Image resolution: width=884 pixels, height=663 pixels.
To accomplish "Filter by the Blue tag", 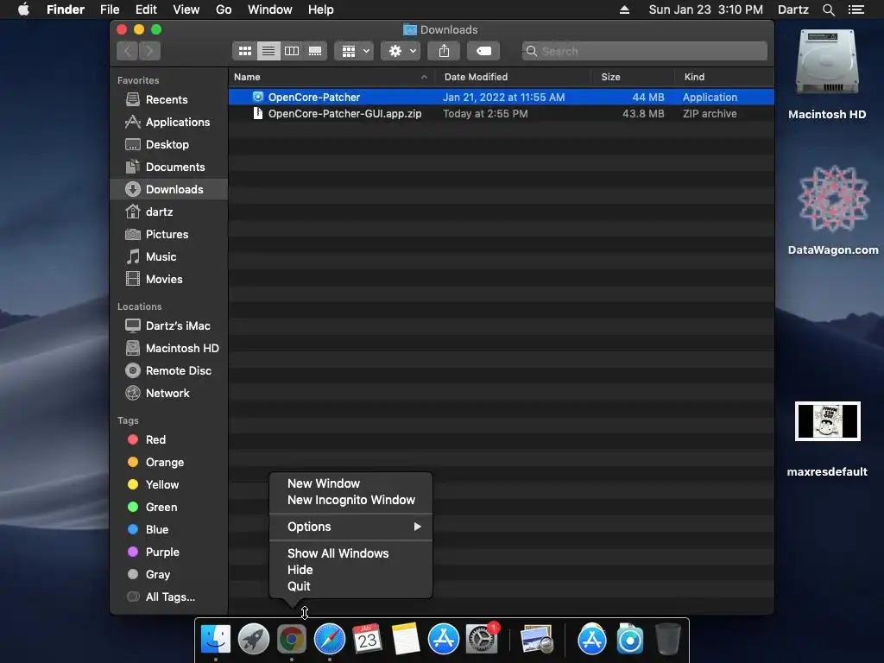I will pos(157,530).
